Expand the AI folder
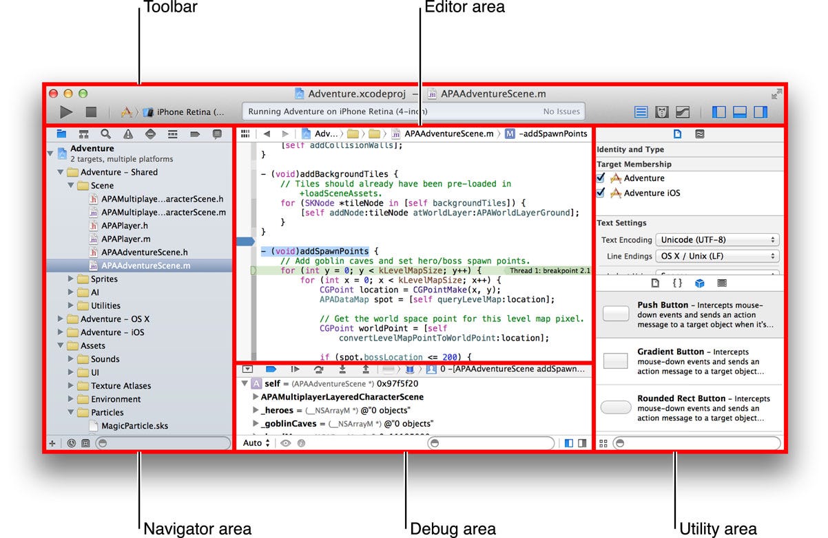Screen dimensions: 828x538 pyautogui.click(x=70, y=292)
